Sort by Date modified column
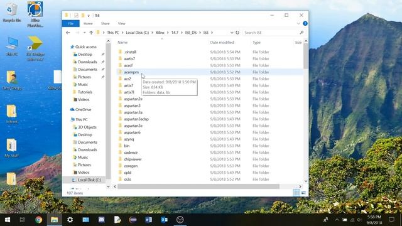This screenshot has height=226, width=402. click(222, 42)
